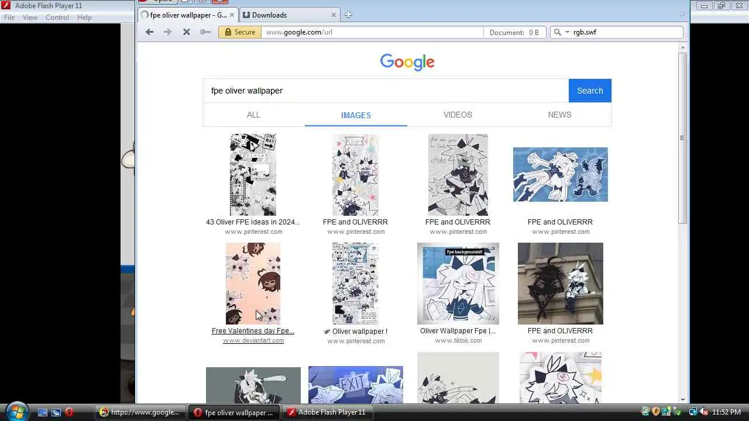The image size is (749, 421).
Task: Switch to the Chrome taskbar button with the google.com URL
Action: click(140, 412)
